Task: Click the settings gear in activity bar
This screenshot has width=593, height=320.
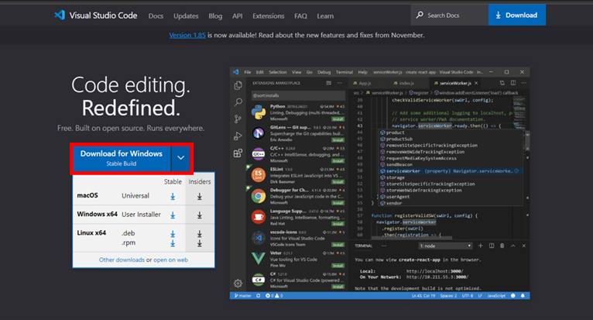Action: pyautogui.click(x=238, y=283)
